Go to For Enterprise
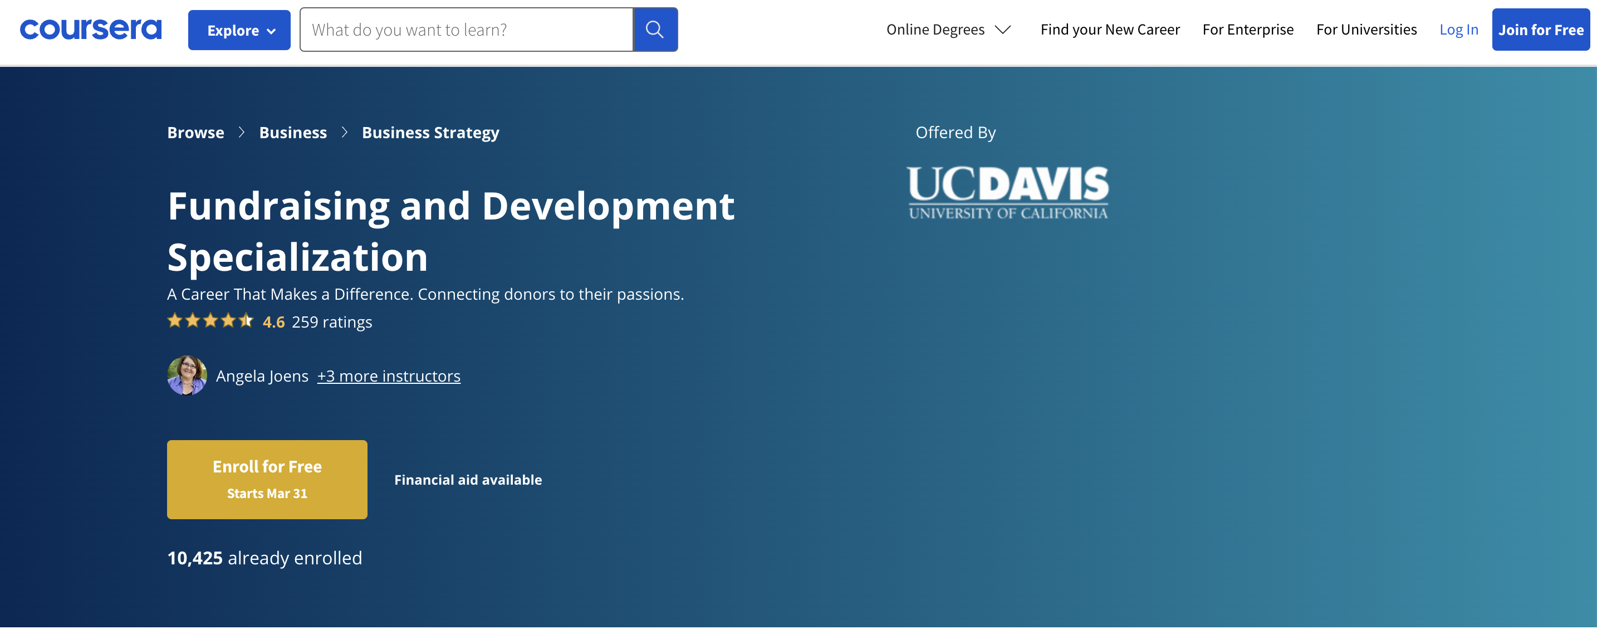Viewport: 1597px width, 634px height. tap(1247, 29)
